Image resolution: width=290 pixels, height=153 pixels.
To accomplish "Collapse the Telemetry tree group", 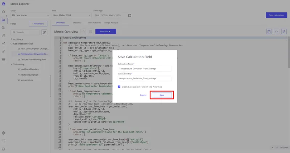I will click(x=12, y=64).
